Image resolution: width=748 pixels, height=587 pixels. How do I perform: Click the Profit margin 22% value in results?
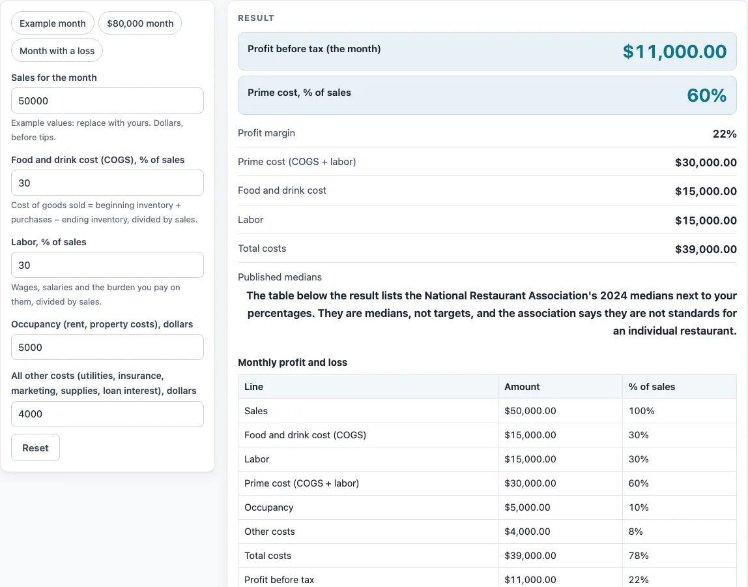pos(725,134)
